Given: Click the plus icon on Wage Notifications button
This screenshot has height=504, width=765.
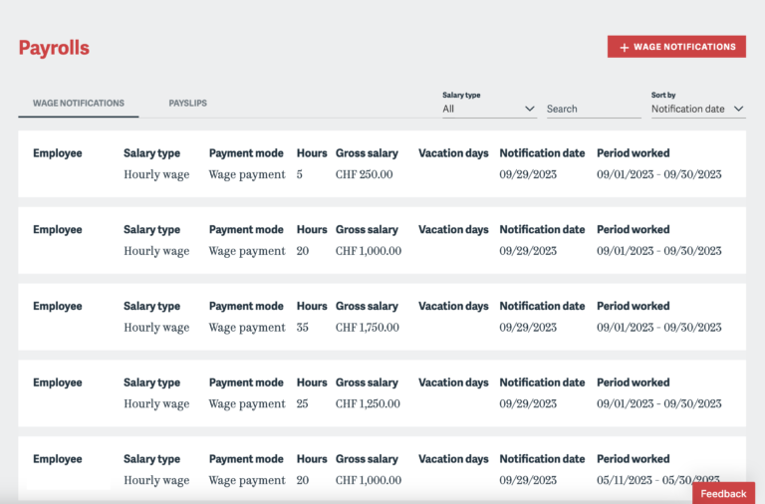Looking at the screenshot, I should 625,47.
